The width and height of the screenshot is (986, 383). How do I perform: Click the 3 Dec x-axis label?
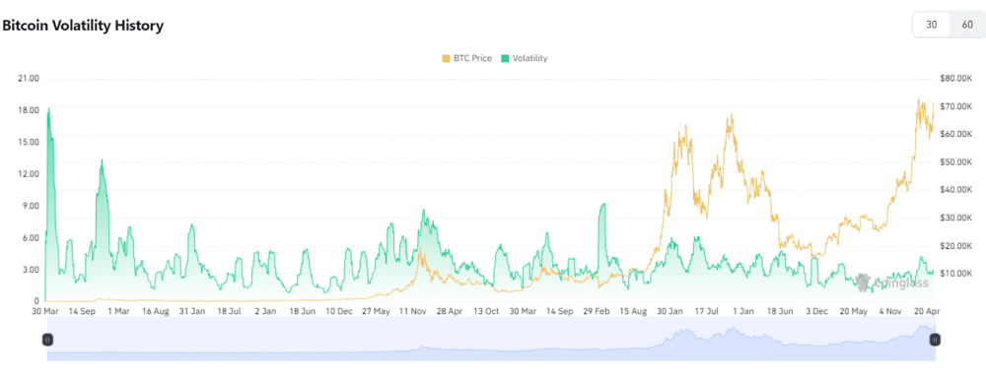(815, 311)
